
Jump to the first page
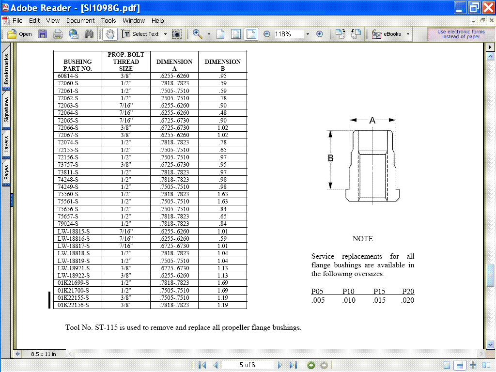(x=203, y=365)
